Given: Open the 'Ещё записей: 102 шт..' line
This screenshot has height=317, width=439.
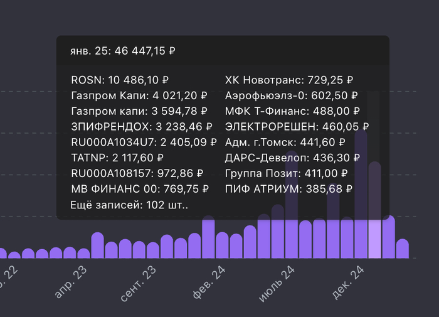Looking at the screenshot, I should pos(130,205).
